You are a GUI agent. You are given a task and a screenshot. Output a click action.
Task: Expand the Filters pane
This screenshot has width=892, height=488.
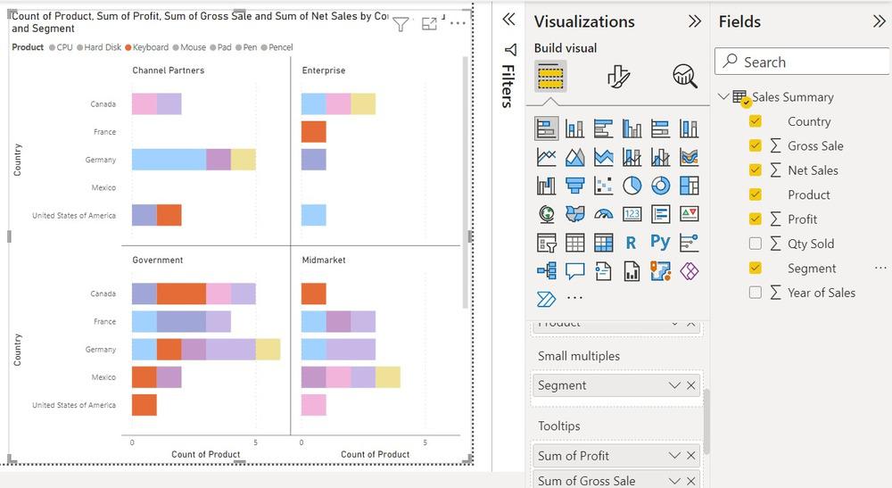coord(509,20)
